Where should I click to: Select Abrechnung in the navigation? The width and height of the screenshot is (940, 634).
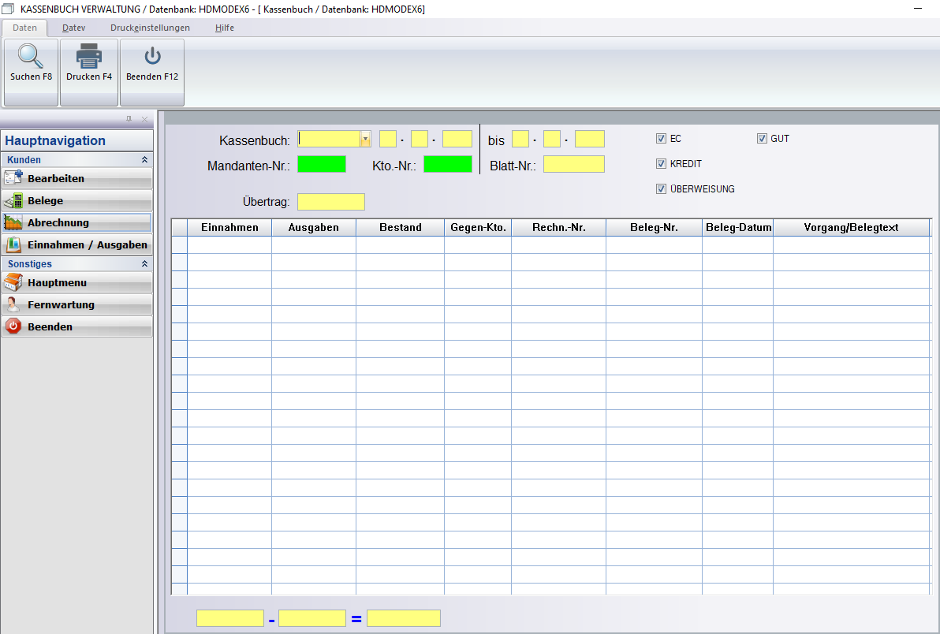pyautogui.click(x=76, y=222)
